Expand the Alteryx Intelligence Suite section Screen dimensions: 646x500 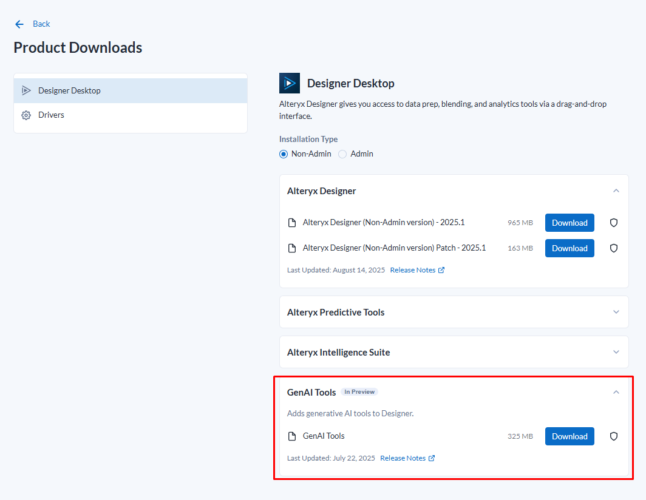(616, 352)
